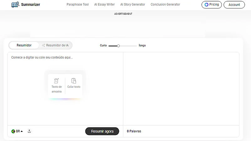
Task: Click the summary output panel
Action: (181, 89)
